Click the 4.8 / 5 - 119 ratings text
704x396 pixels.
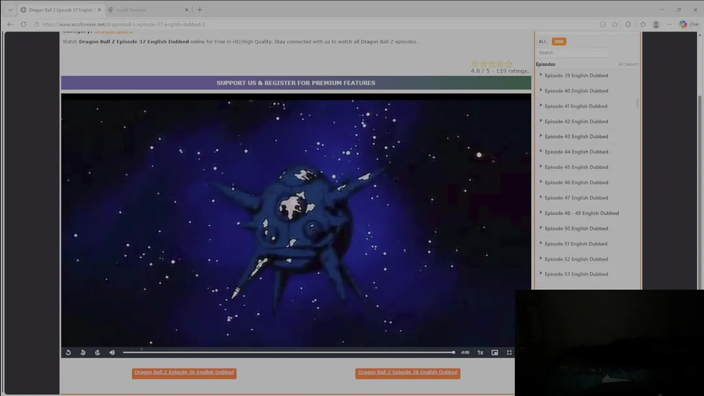pos(499,71)
